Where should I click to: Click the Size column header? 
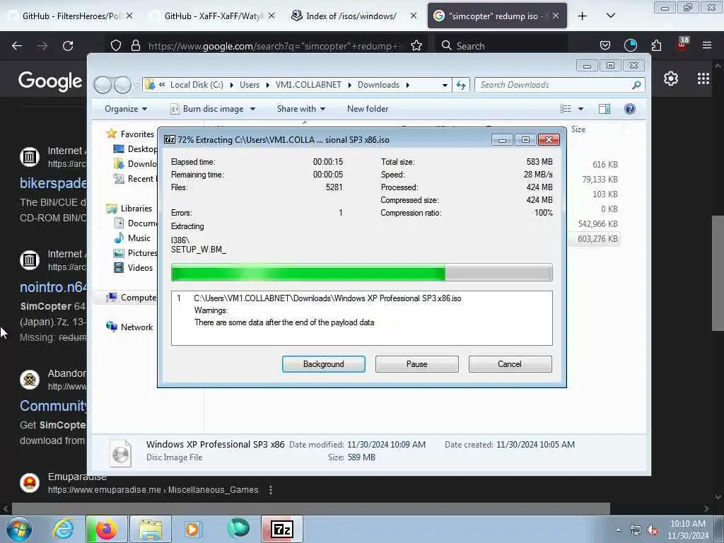578,129
